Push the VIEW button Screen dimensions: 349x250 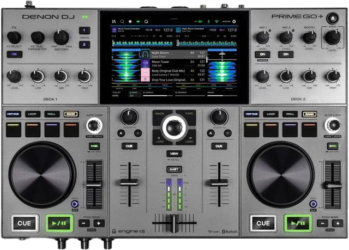pyautogui.click(x=174, y=154)
